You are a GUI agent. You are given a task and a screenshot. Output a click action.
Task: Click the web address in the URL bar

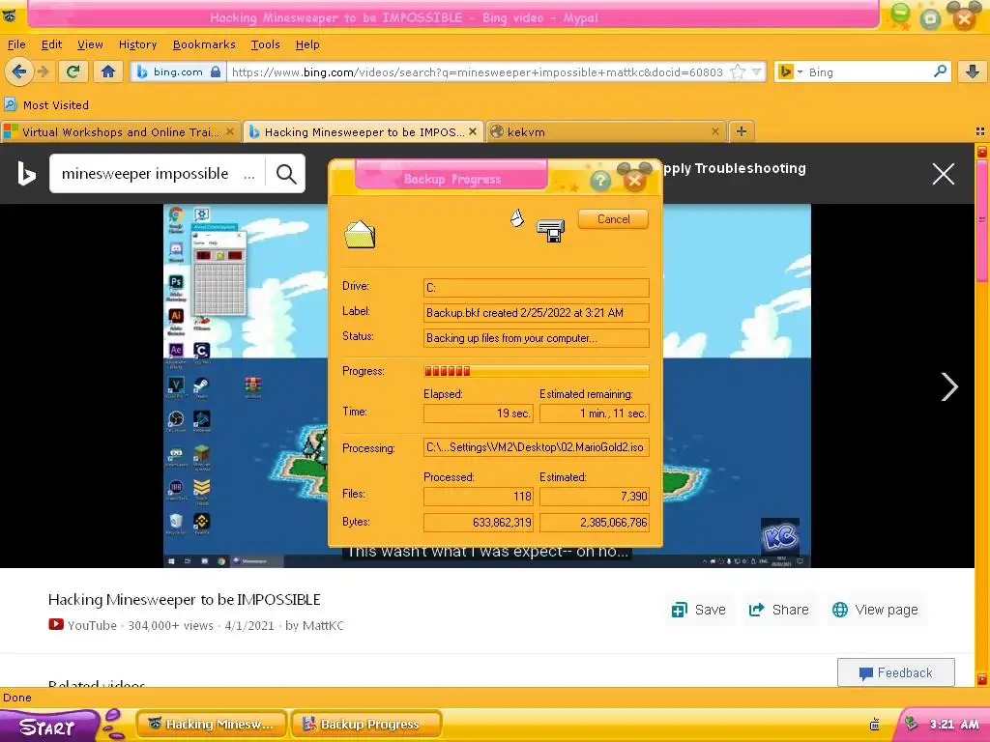pos(477,71)
